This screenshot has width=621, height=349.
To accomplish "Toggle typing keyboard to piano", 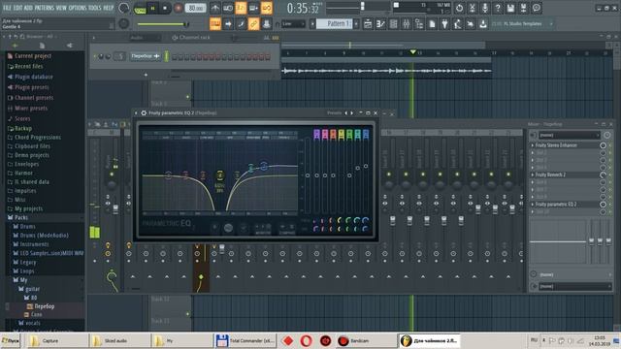I will point(215,24).
